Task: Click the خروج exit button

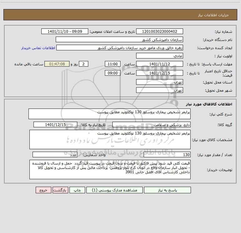Action: (43, 190)
